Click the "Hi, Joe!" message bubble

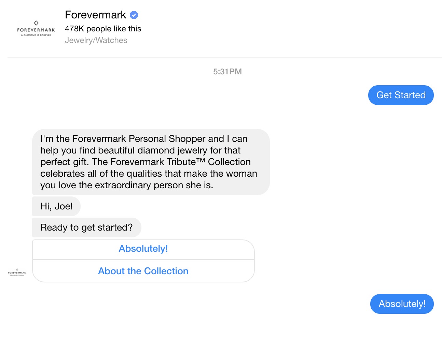pyautogui.click(x=56, y=206)
